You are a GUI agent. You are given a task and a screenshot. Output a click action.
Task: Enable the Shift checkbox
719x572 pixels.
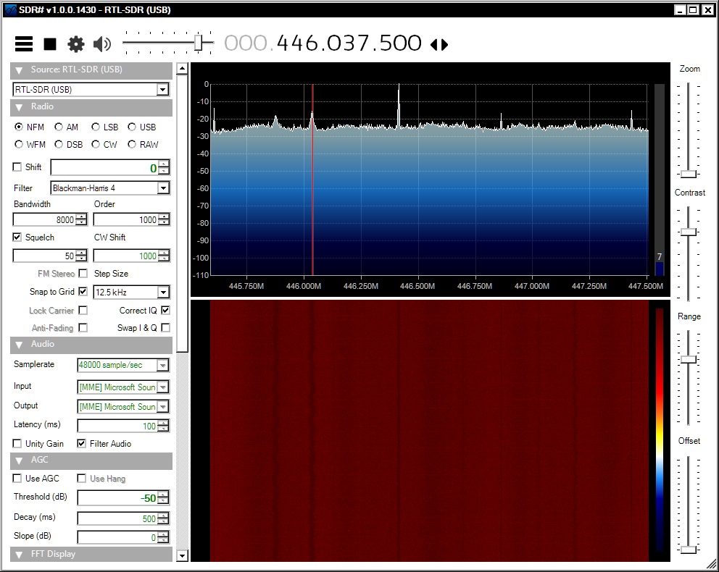point(17,167)
